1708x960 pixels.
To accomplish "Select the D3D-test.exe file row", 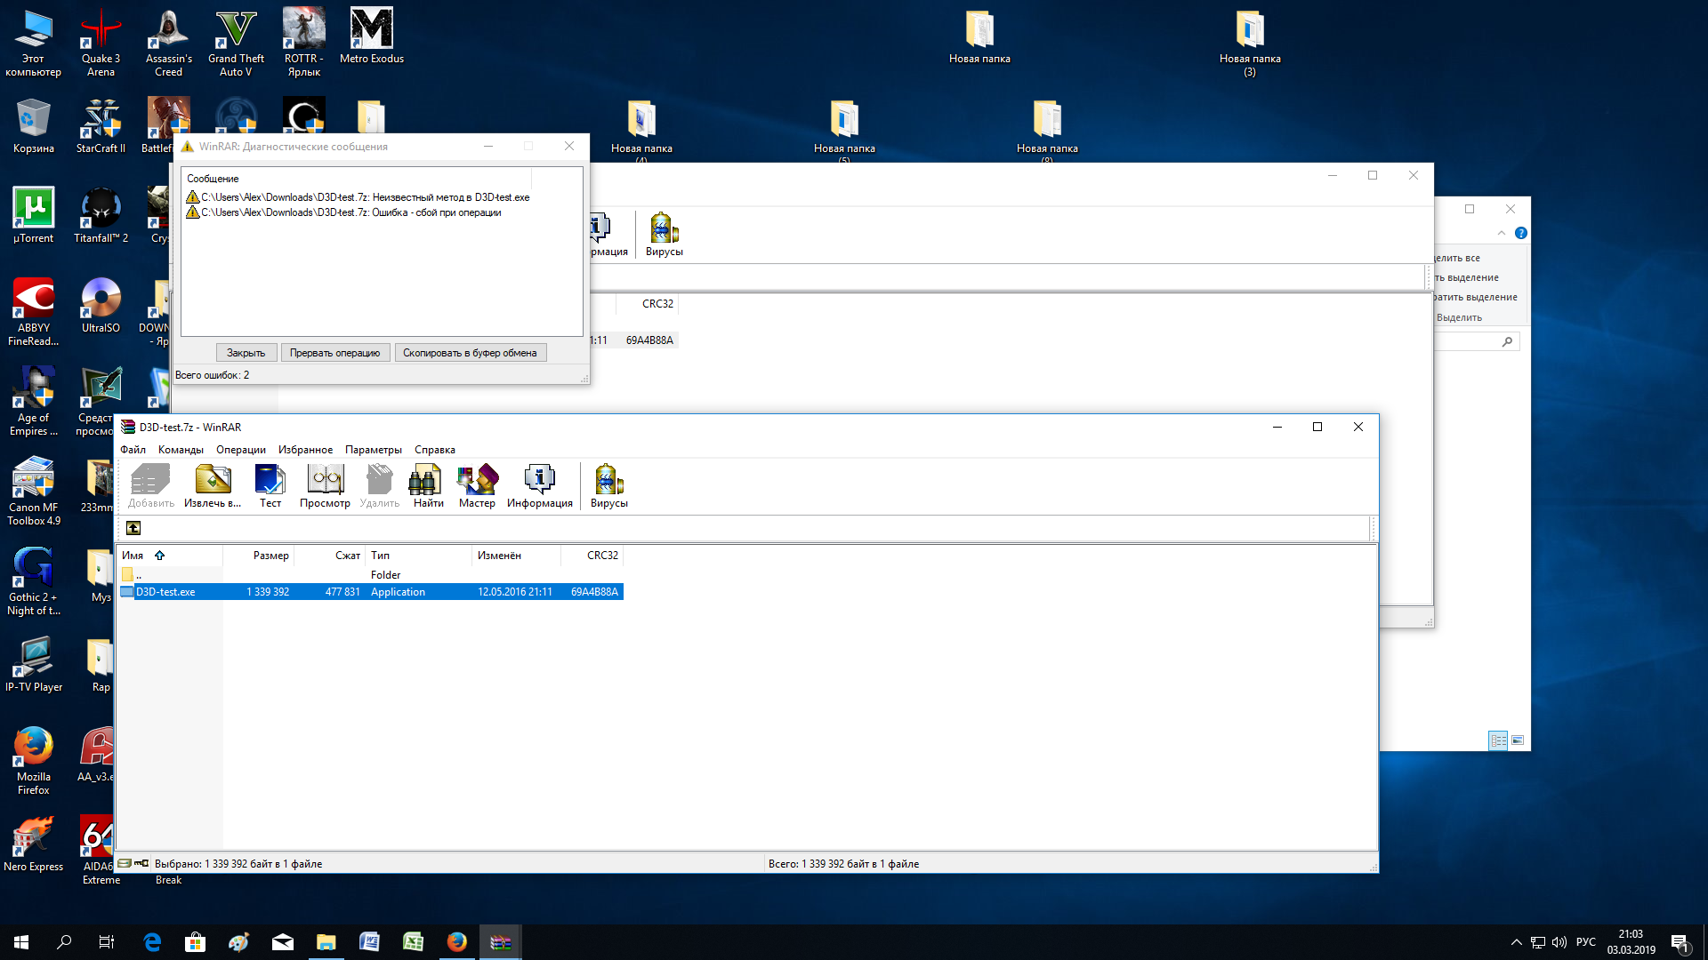I will coord(166,592).
